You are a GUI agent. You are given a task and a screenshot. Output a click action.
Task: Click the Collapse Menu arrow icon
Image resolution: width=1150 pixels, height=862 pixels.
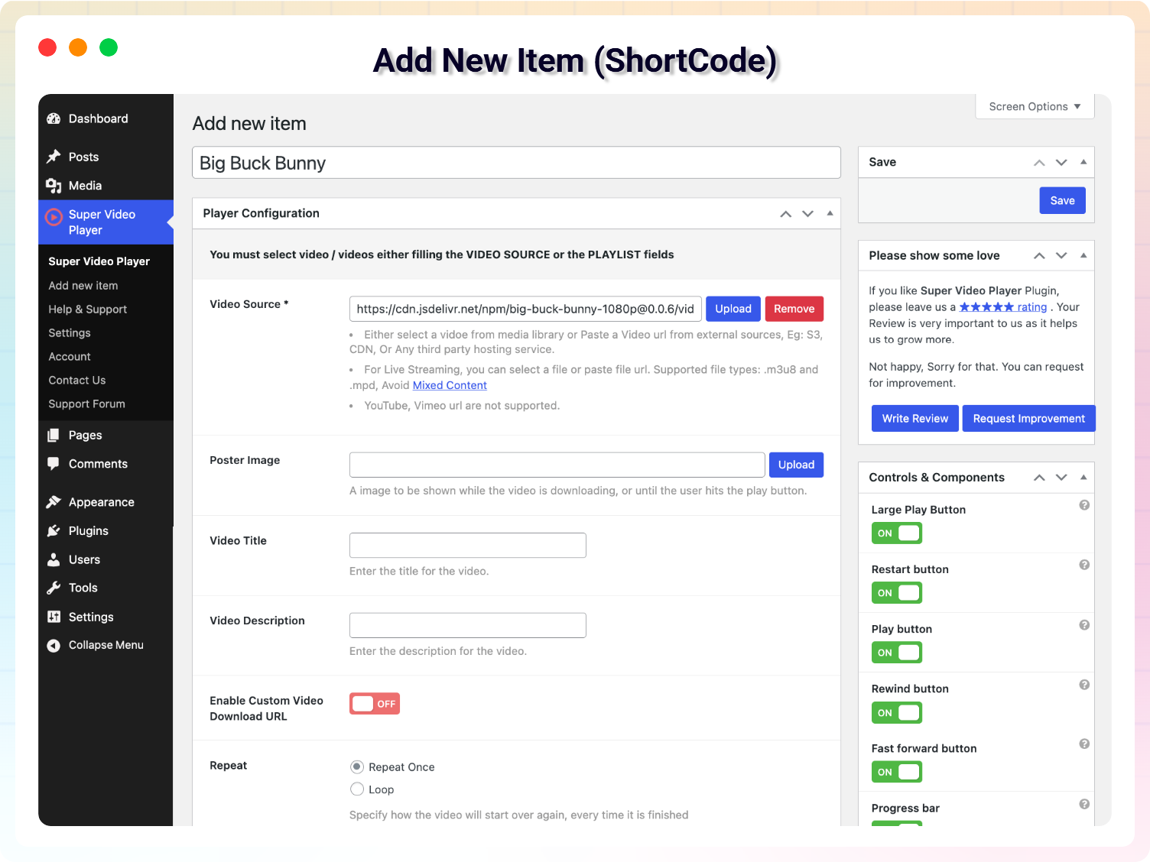(x=54, y=645)
